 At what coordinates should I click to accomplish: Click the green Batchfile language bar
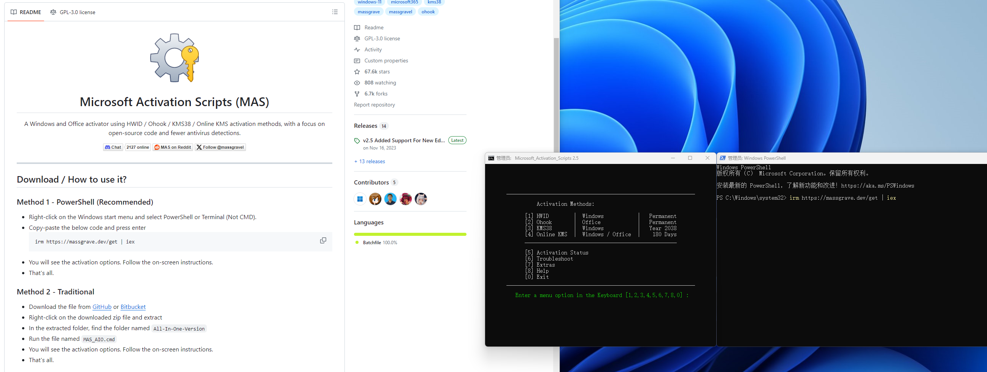pos(410,234)
